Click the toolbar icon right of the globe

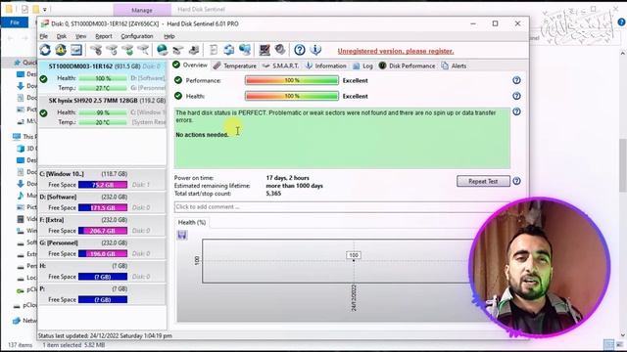point(178,50)
